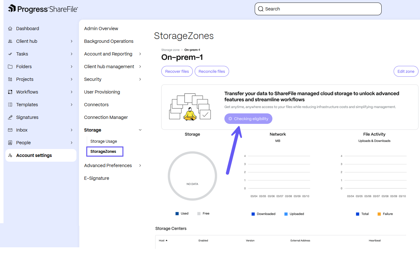This screenshot has width=420, height=253.
Task: Click the Storage Centers heading
Action: (x=171, y=228)
